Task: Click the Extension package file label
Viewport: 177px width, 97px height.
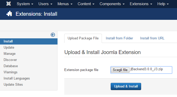Action: pos(81,70)
